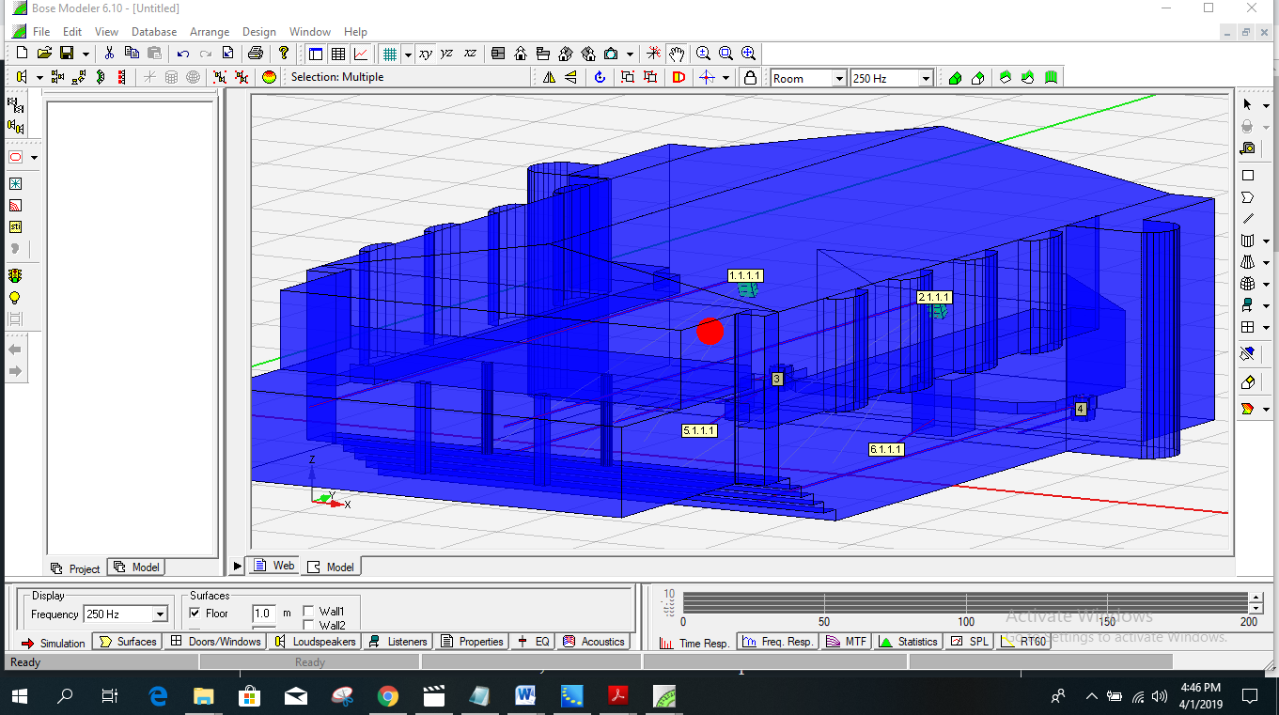
Task: Open the Database menu
Action: pos(154,32)
